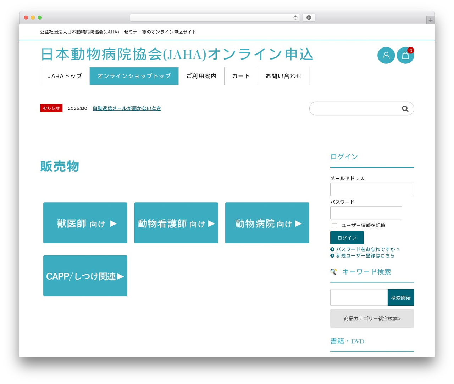454x384 pixels.
Task: Click the 検索開始 button
Action: 401,298
